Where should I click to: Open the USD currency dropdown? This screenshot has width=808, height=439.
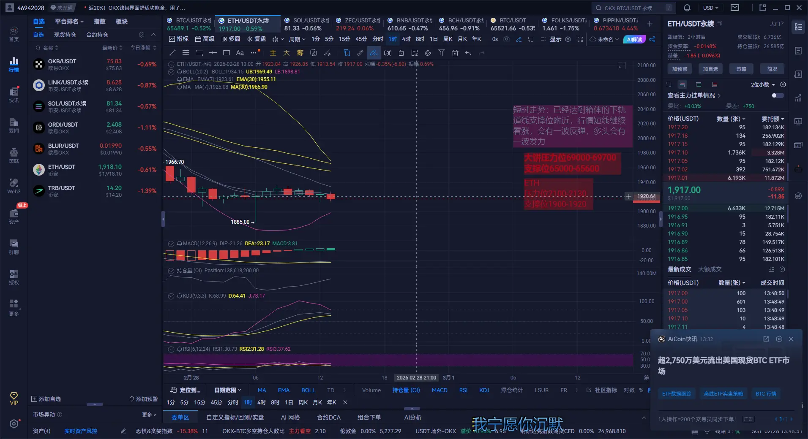tap(711, 8)
